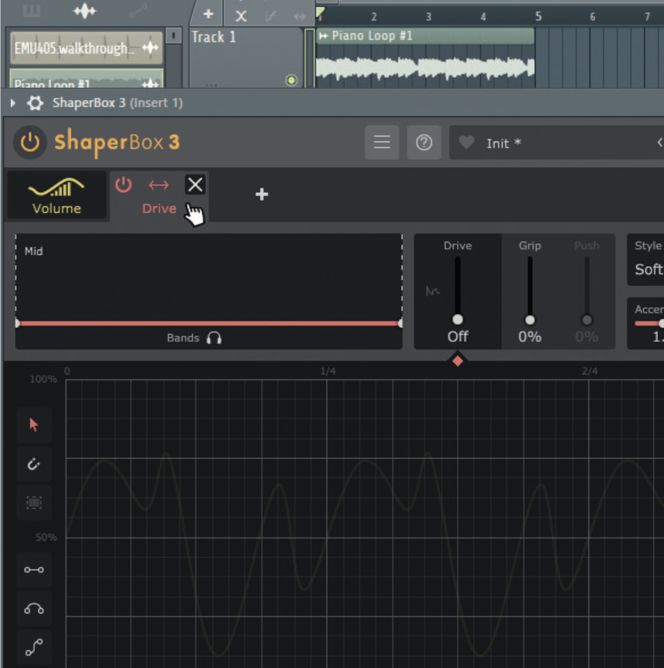
Task: Open the Init preset selector
Action: click(x=520, y=142)
